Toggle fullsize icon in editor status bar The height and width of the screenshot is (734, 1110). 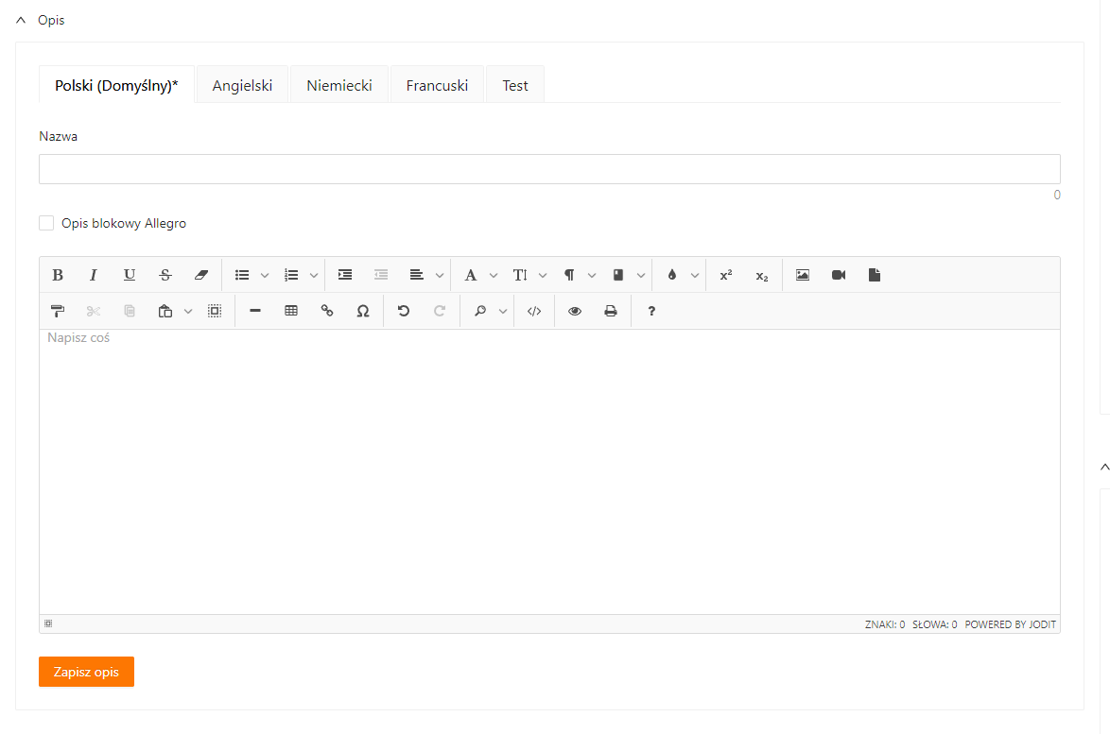pyautogui.click(x=48, y=623)
